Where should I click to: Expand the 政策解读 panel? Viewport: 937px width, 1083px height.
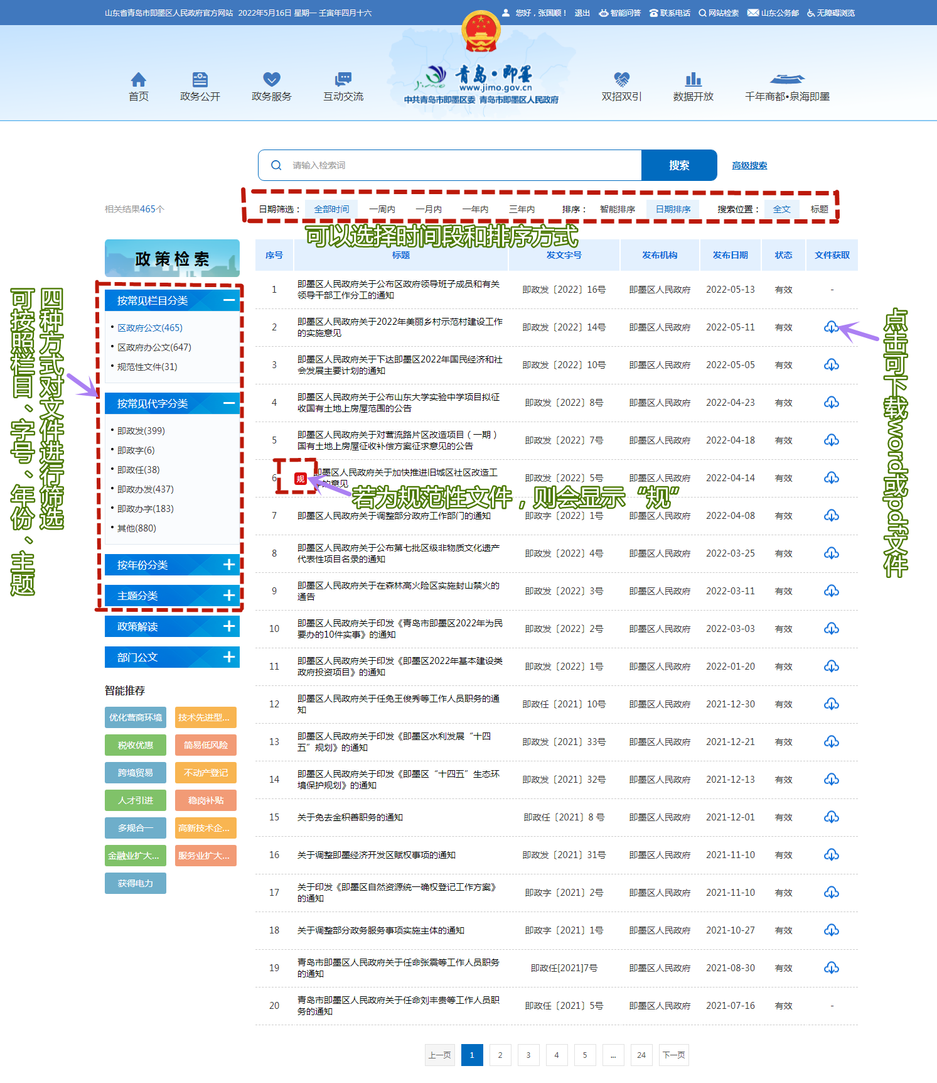point(228,626)
